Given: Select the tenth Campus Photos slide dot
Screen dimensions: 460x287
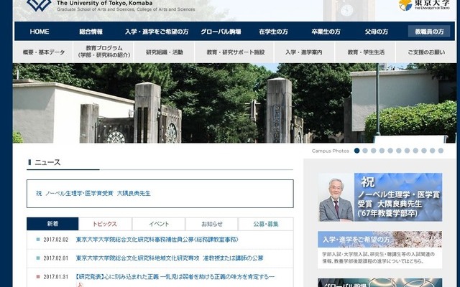Looking at the screenshot, I should tap(433, 151).
